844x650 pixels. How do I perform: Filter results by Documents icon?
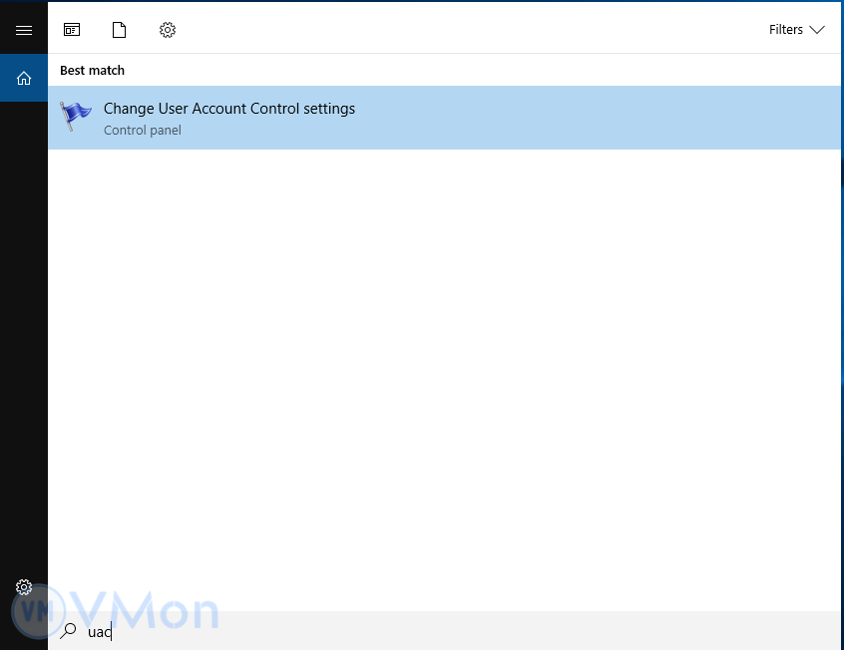(x=119, y=30)
